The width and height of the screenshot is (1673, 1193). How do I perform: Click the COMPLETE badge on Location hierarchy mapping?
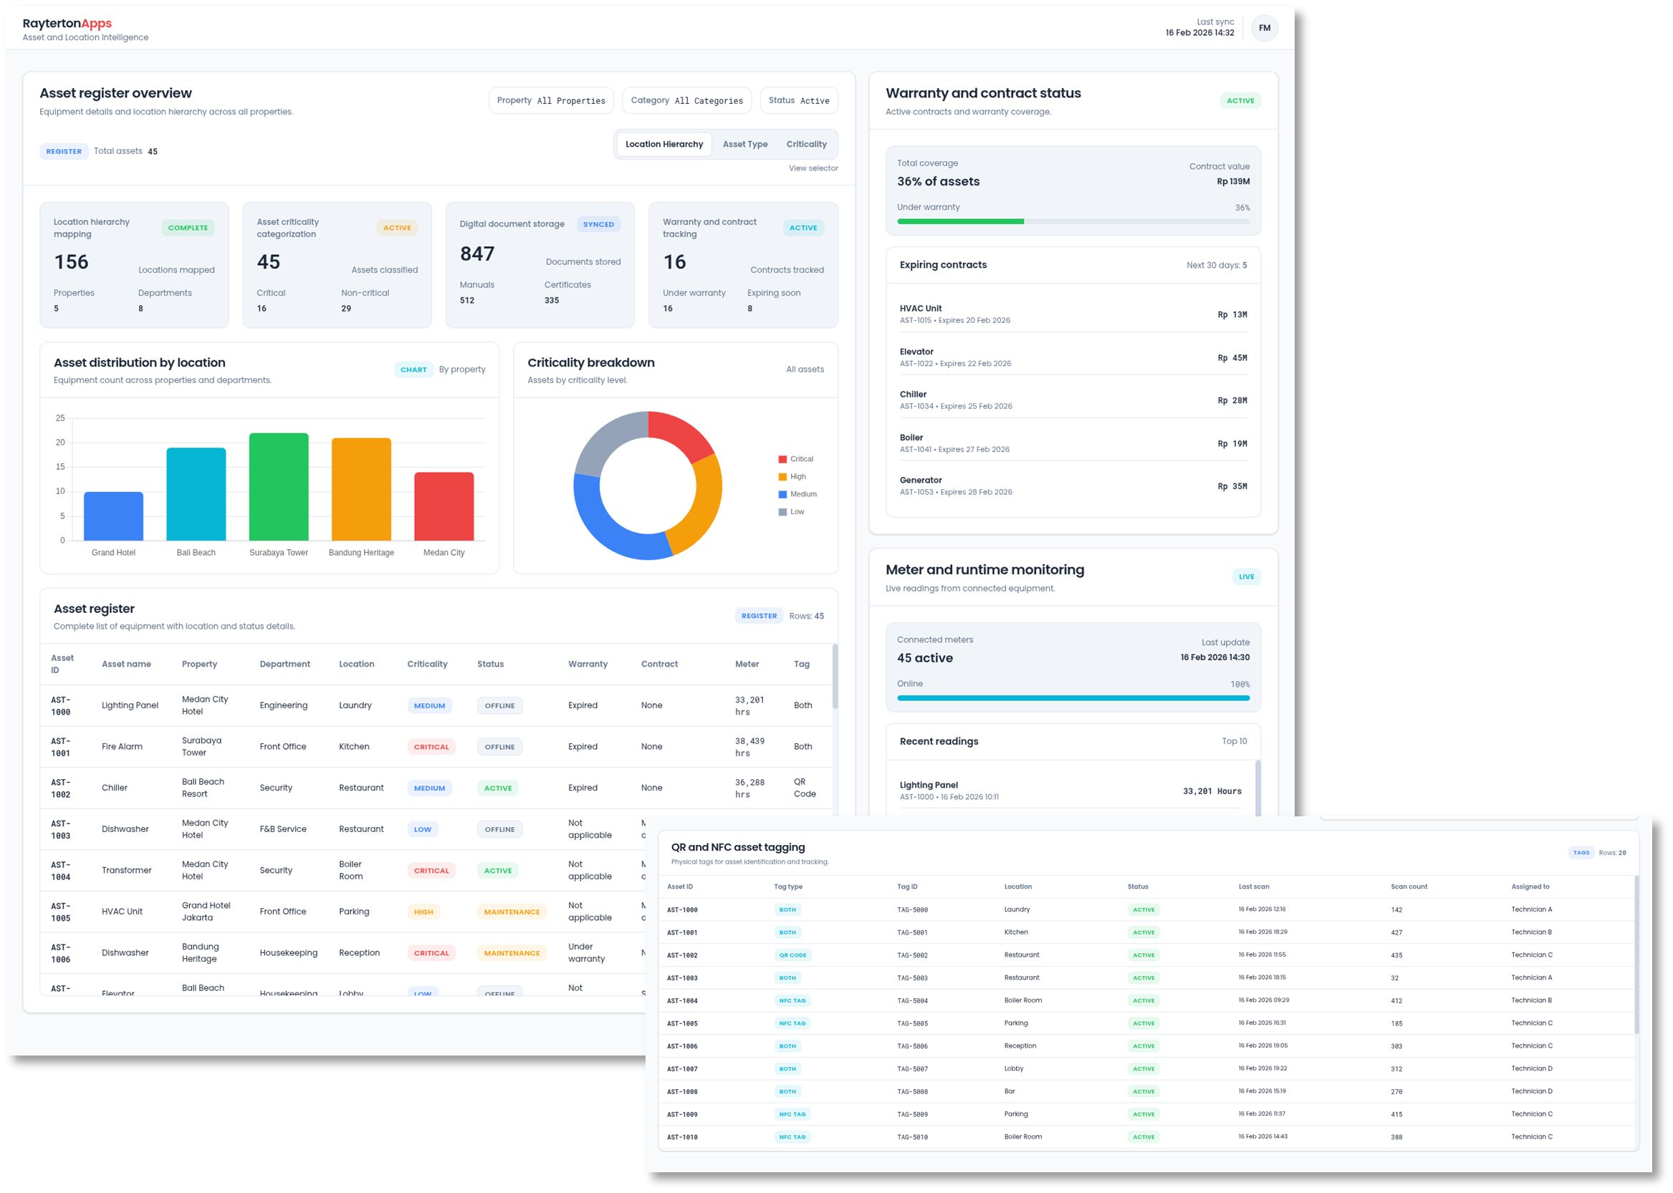coord(188,228)
